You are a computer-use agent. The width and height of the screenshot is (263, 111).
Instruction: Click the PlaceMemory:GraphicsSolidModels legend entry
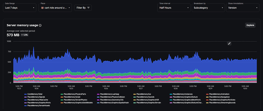76,103
